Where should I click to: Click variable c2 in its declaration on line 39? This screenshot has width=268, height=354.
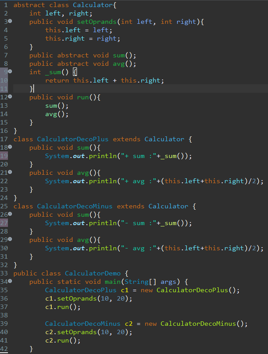[x=129, y=324]
